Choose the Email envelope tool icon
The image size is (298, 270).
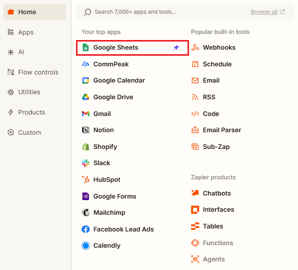(195, 81)
